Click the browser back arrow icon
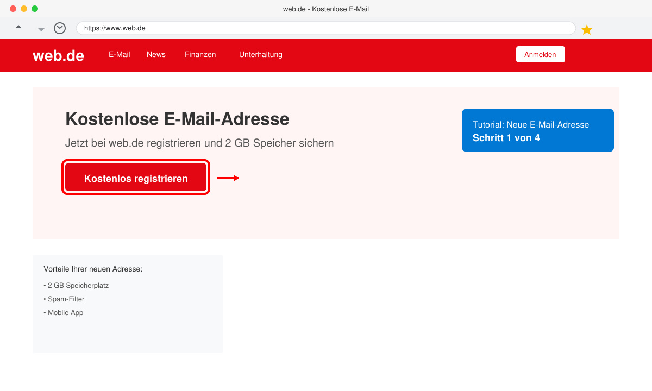The width and height of the screenshot is (652, 391). tap(18, 27)
